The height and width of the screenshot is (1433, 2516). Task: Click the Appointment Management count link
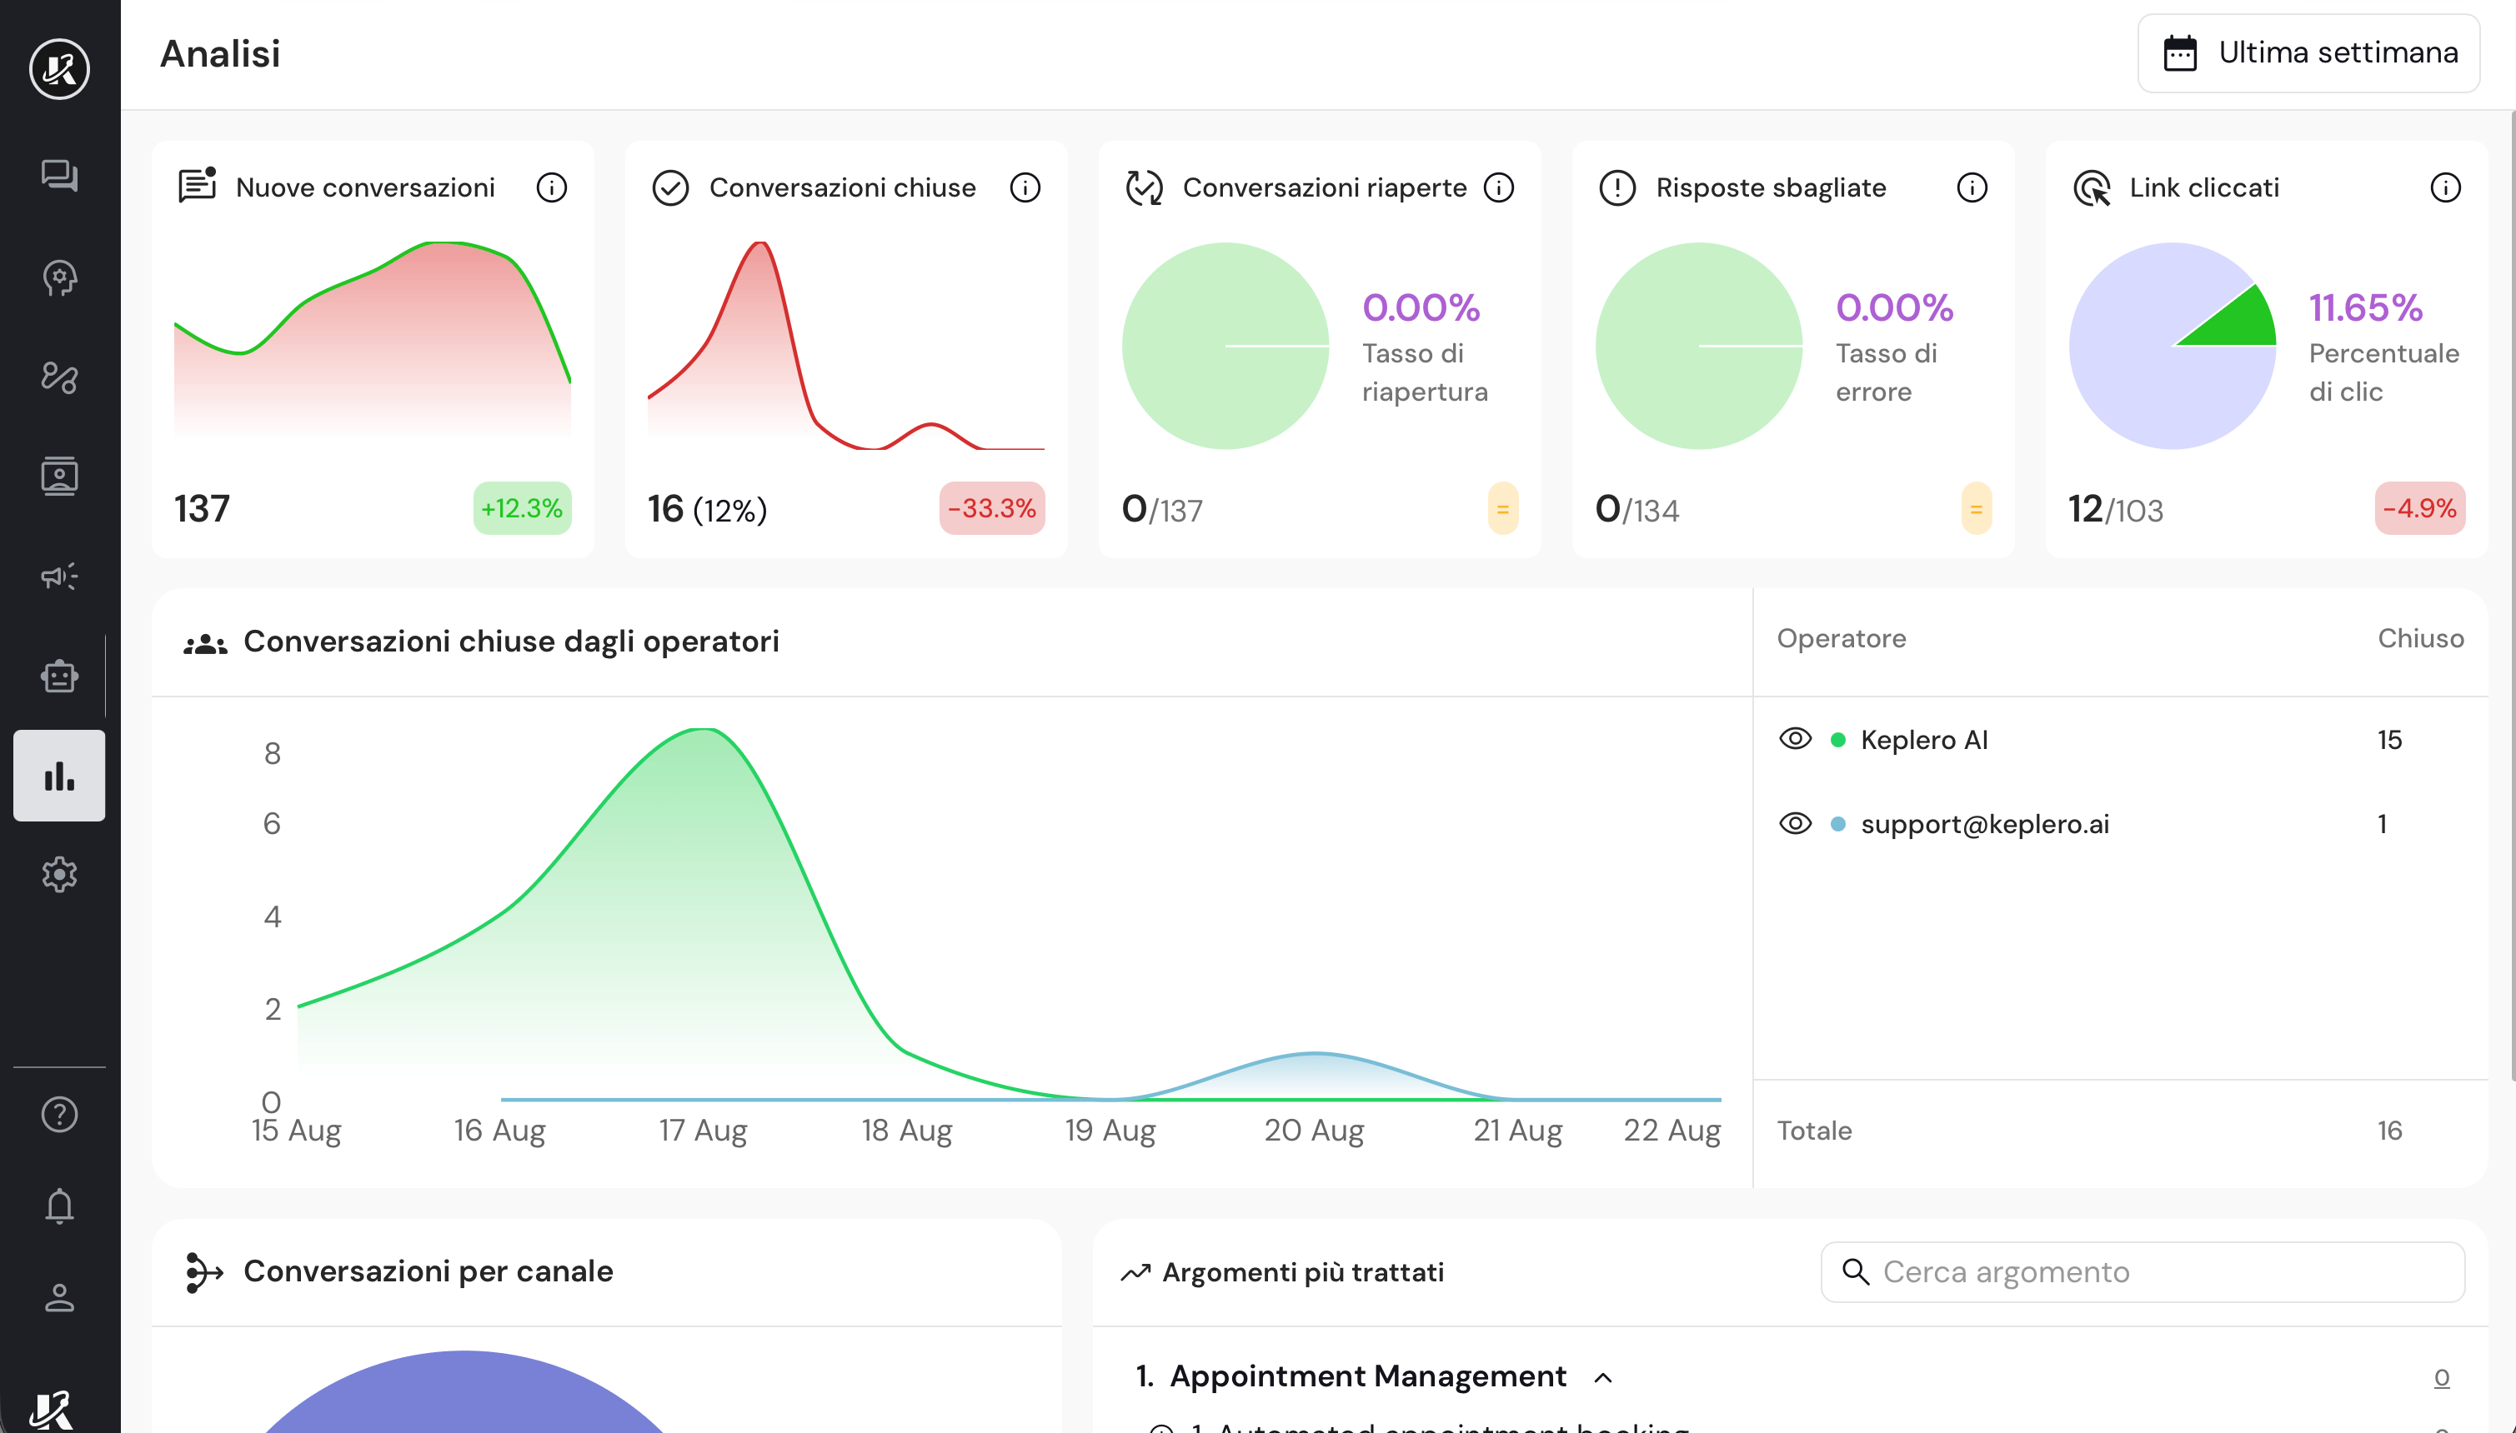tap(2441, 1377)
